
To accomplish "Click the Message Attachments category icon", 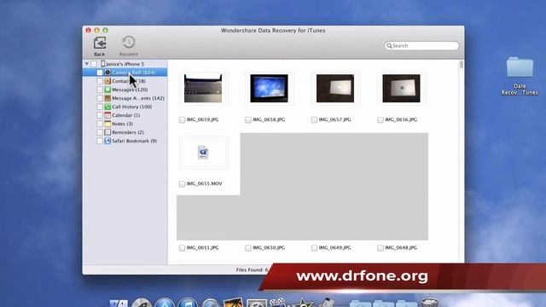I will tap(107, 98).
